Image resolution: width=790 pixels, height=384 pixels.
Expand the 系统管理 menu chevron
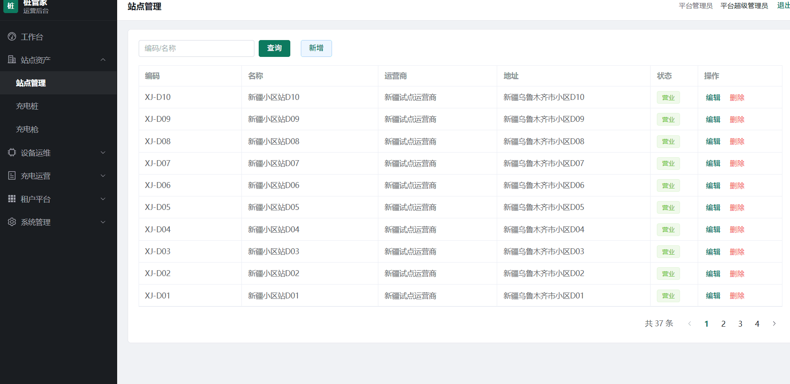coord(103,222)
